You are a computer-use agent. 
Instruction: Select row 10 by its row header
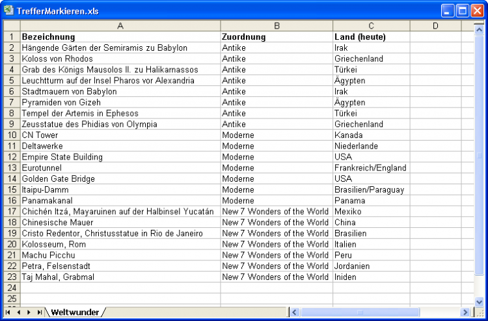click(11, 135)
